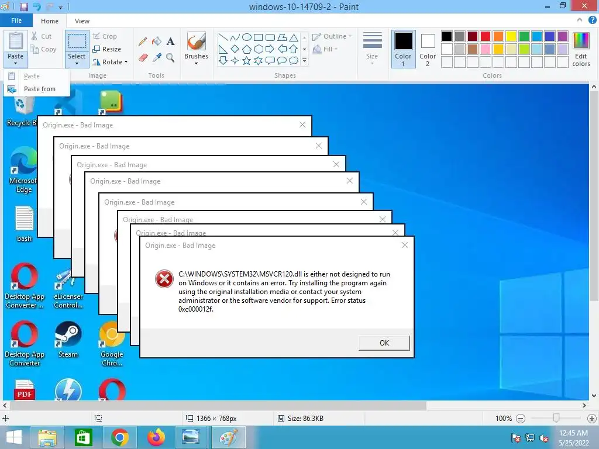
Task: Open Firefox from the taskbar
Action: click(x=156, y=437)
